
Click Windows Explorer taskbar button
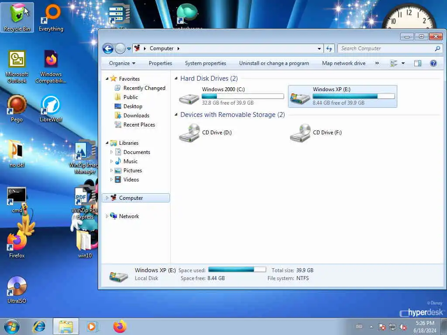pyautogui.click(x=66, y=326)
